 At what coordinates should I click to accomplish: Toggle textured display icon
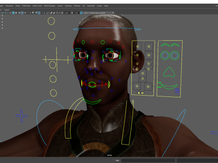click(x=22, y=13)
